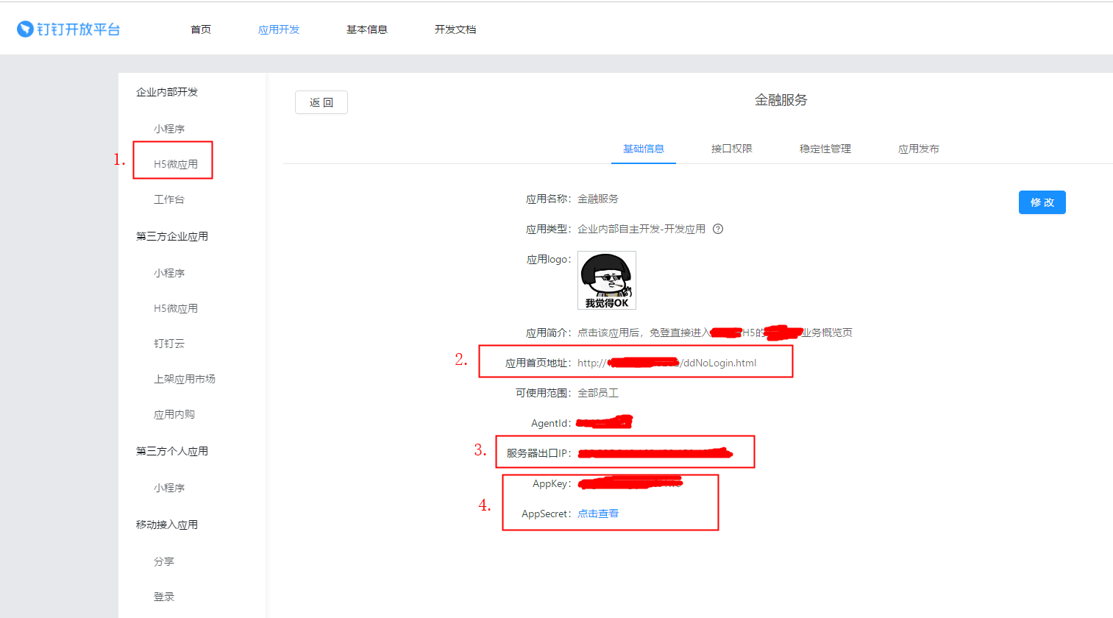Click the 金融服务 page title
The height and width of the screenshot is (618, 1113).
[781, 100]
